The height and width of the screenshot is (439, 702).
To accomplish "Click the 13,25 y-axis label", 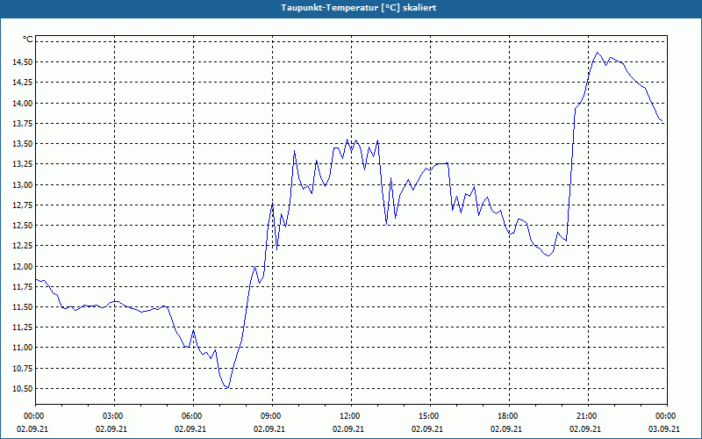I will 22,164.
